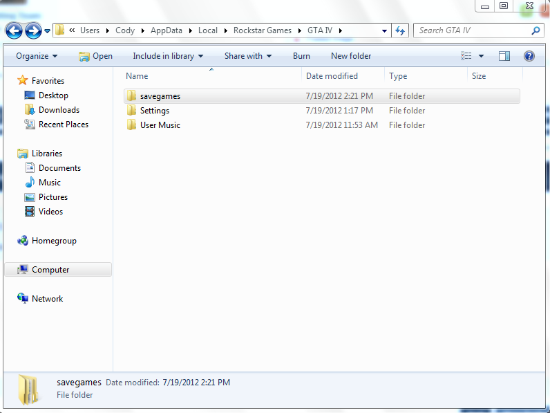Click the search magnifier icon
The image size is (550, 413).
coord(535,30)
